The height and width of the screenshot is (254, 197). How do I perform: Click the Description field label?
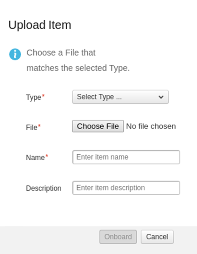44,188
